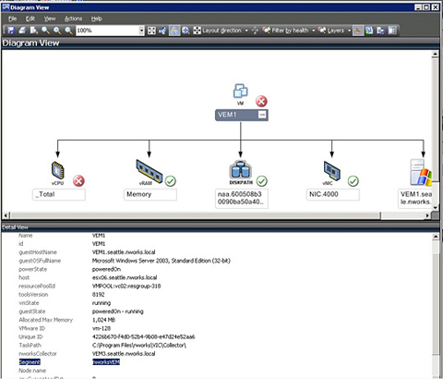
Task: Click the VM icon above VEM1
Action: pos(240,92)
